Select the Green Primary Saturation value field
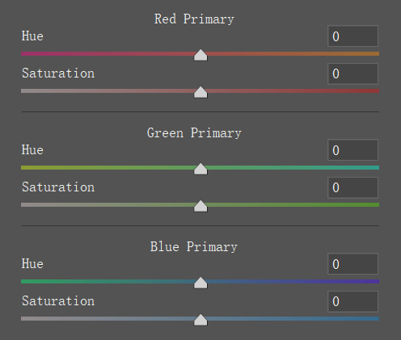The image size is (401, 340). [352, 187]
